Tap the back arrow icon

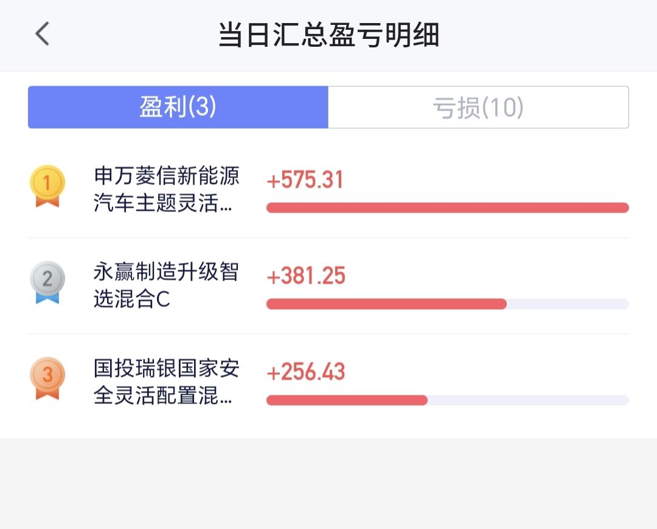point(42,33)
